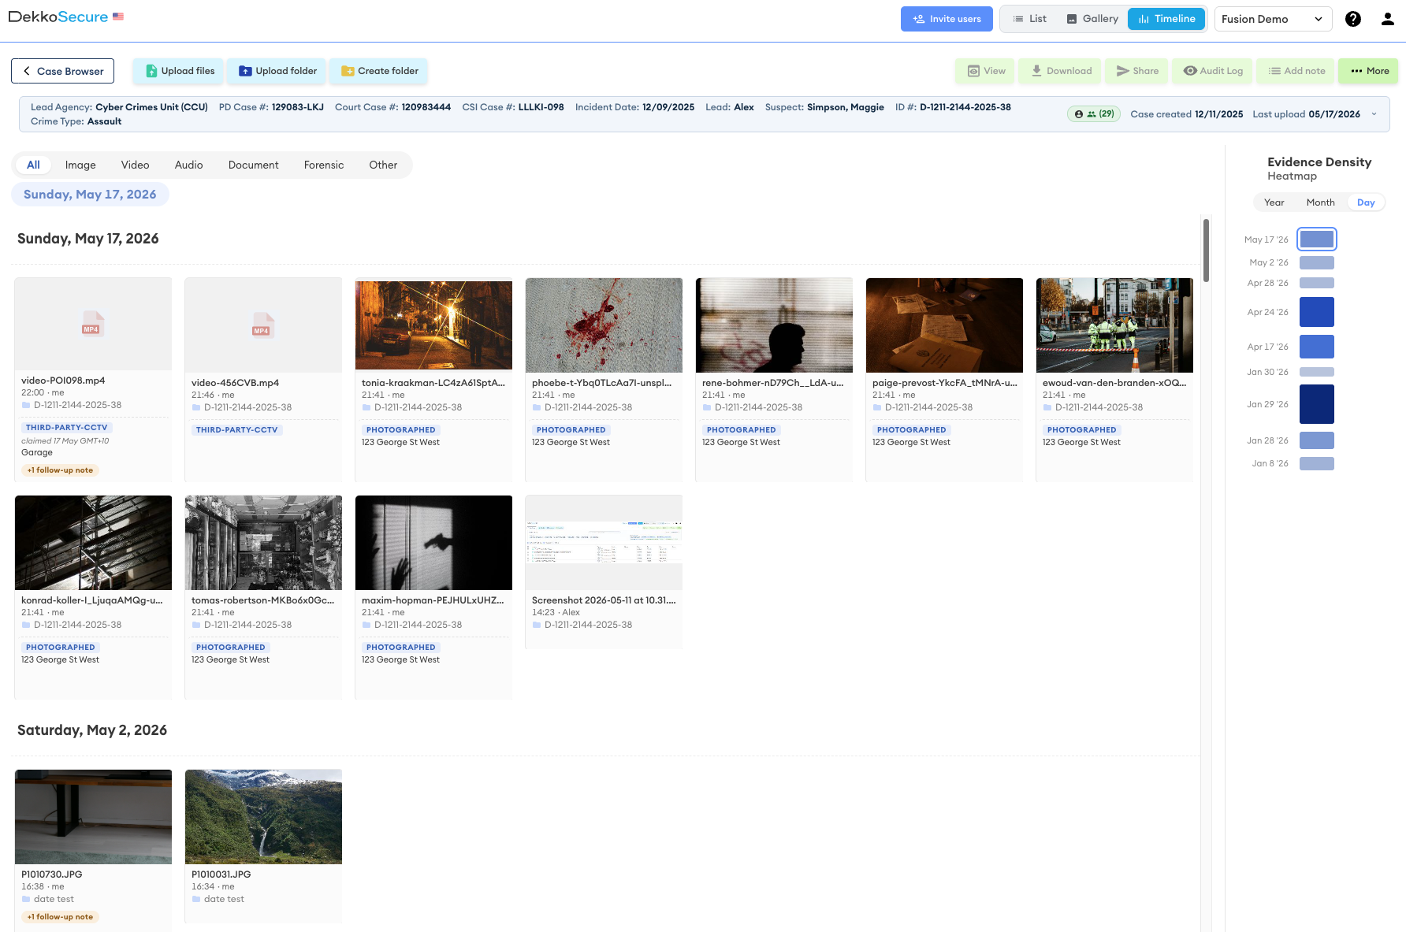Viewport: 1406px width, 932px height.
Task: Open the More actions menu
Action: point(1369,71)
